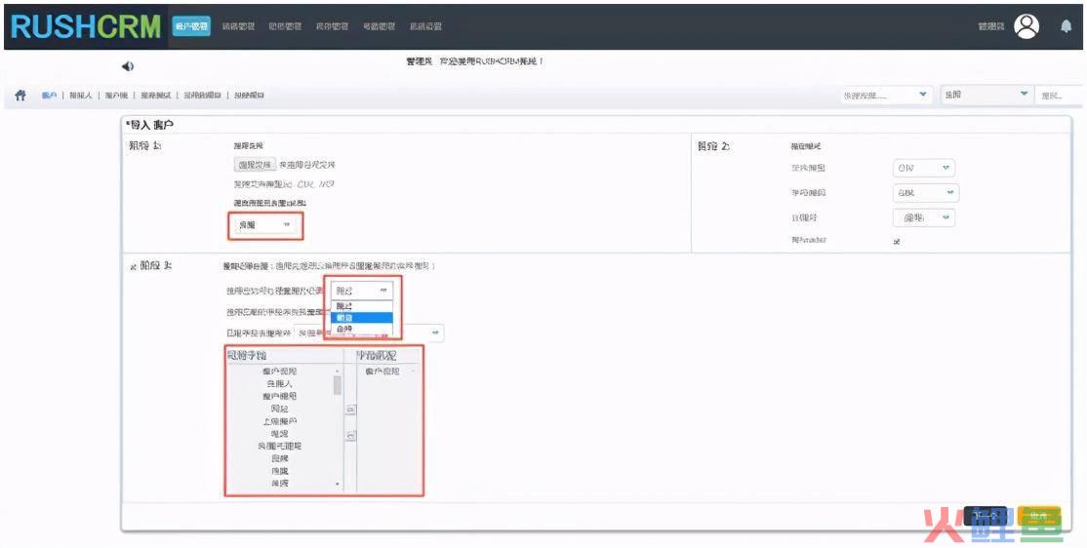Viewport: 1087px width, 548px height.
Task: Expand the delimiter dropdown in step 2
Action: coord(923,217)
